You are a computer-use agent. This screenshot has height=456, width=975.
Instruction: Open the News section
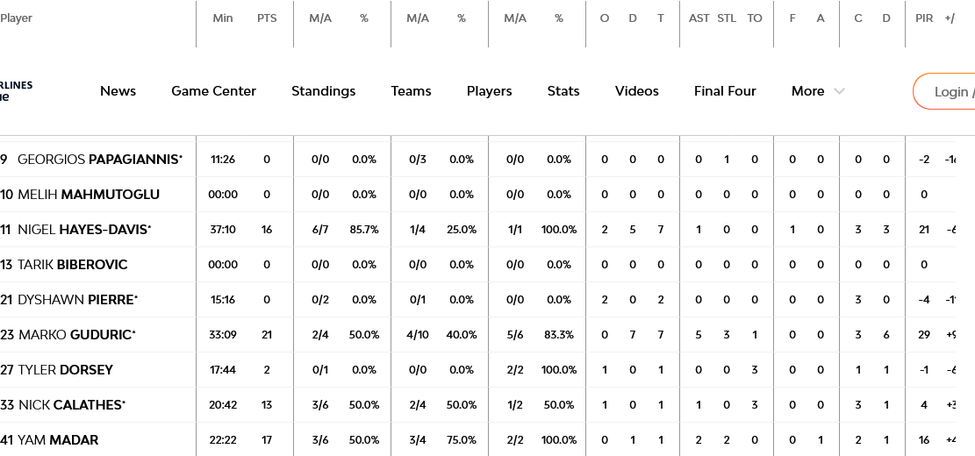118,91
